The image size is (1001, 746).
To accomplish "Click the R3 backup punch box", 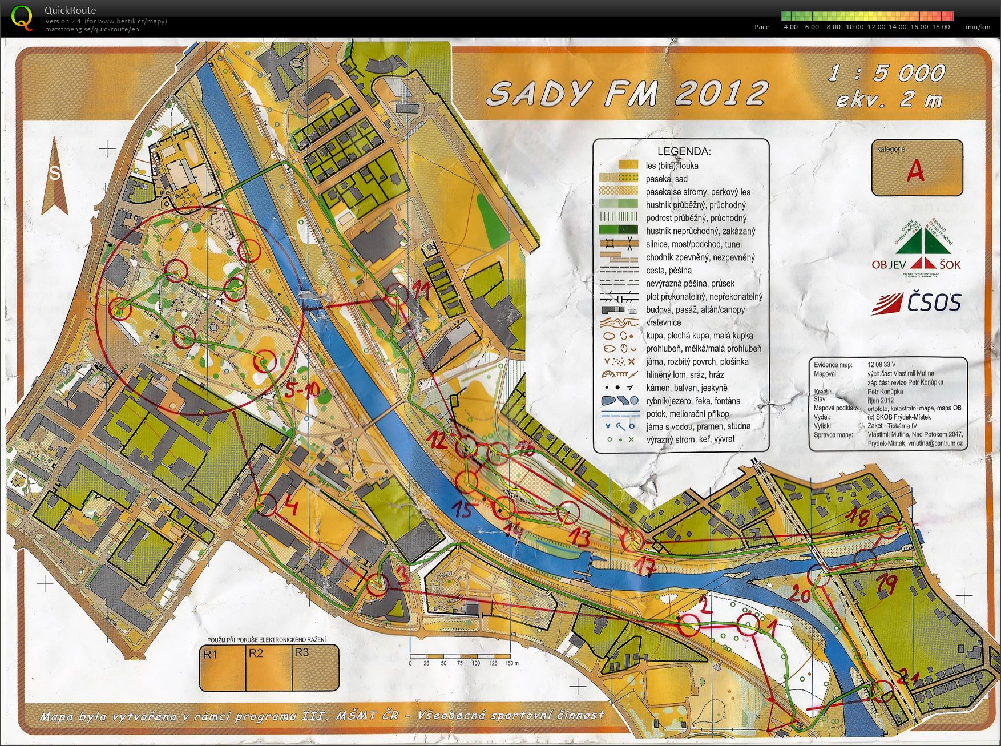I will click(x=315, y=669).
